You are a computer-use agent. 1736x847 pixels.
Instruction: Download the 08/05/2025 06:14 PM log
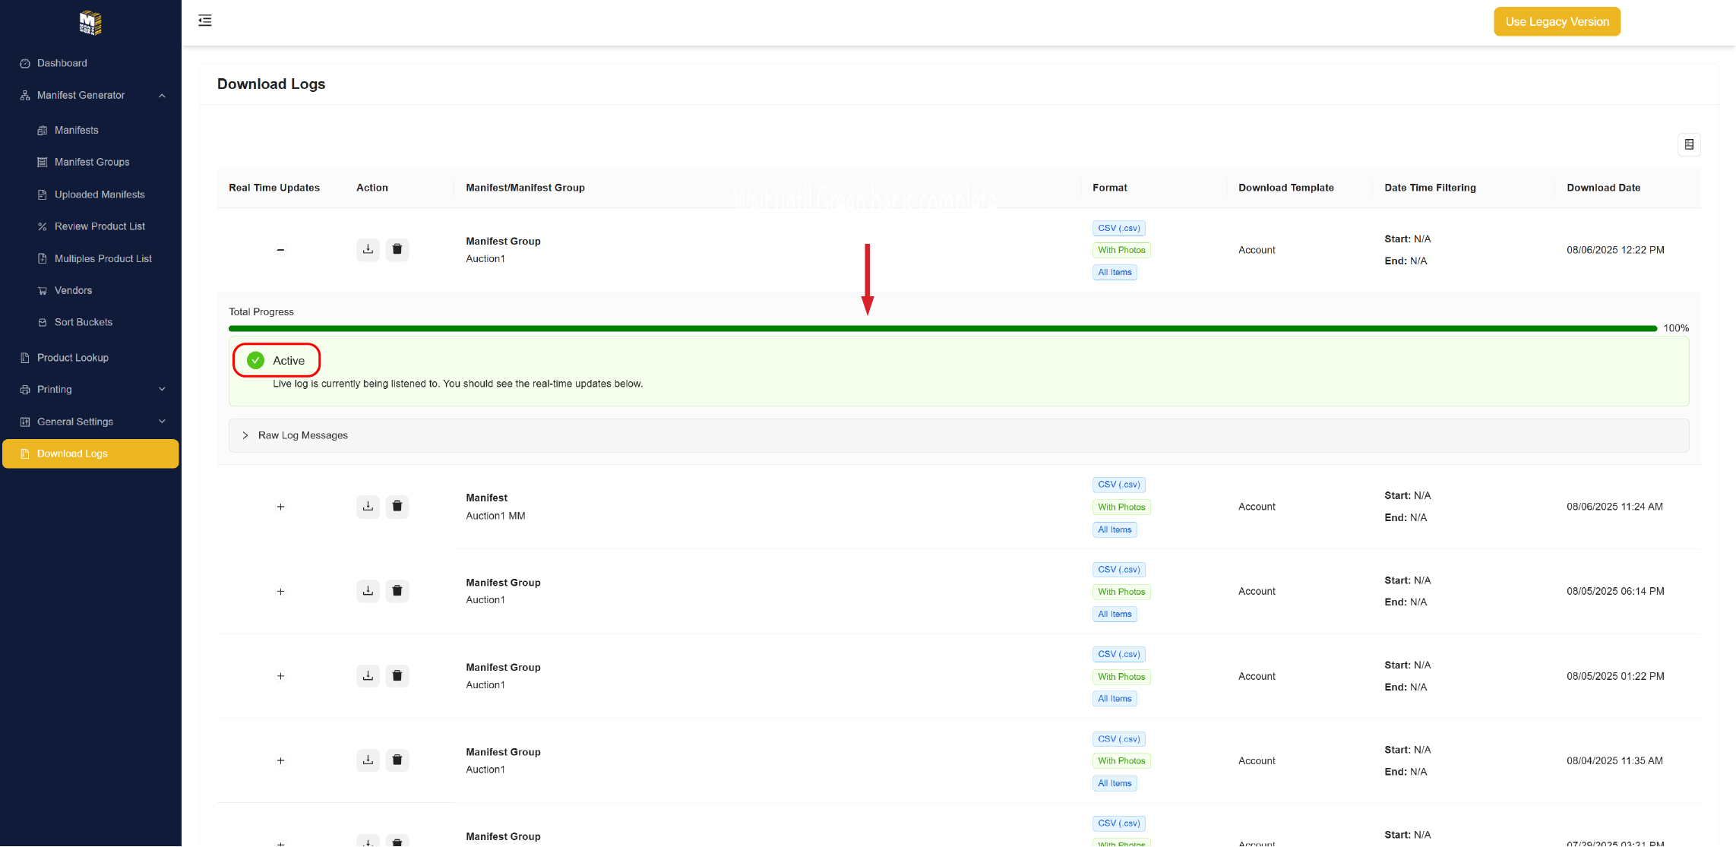[x=368, y=591]
